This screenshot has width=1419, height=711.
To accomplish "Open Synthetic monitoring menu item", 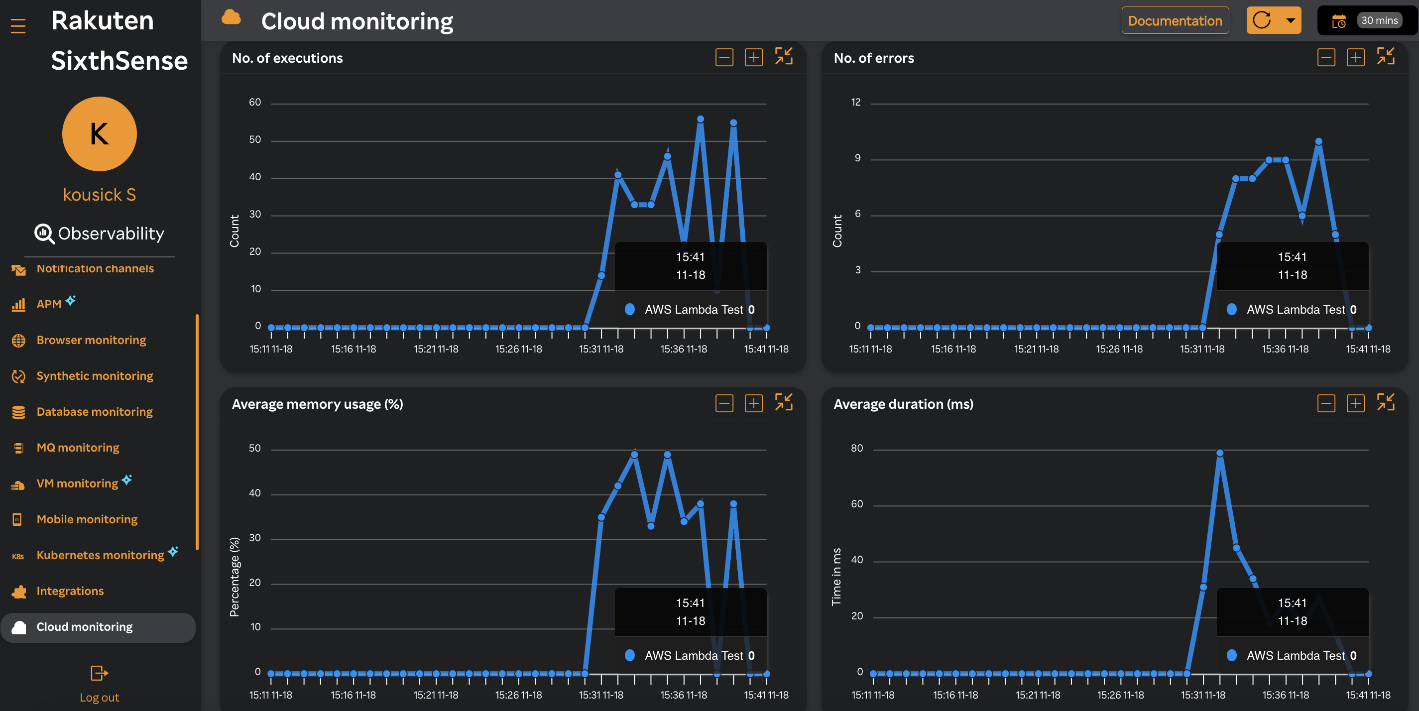I will [95, 375].
